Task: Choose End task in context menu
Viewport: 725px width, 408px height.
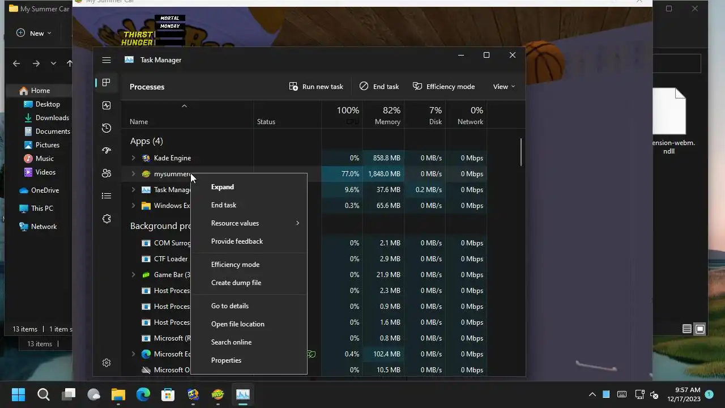Action: (x=249, y=205)
